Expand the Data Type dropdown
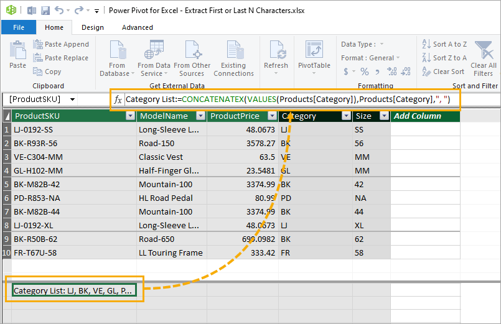 click(382, 44)
